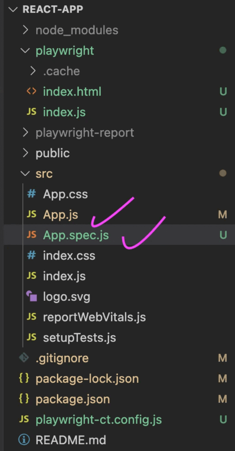Open index.js under the playwright folder
Viewport: 235px width, 451px height.
coord(64,112)
